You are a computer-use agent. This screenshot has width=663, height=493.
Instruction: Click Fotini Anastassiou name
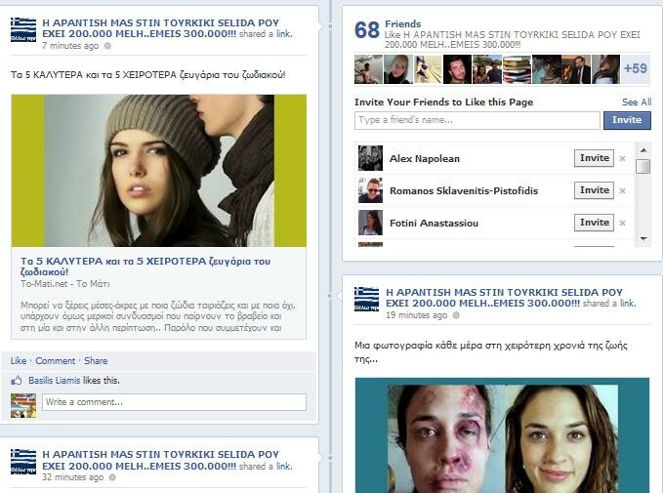[434, 223]
